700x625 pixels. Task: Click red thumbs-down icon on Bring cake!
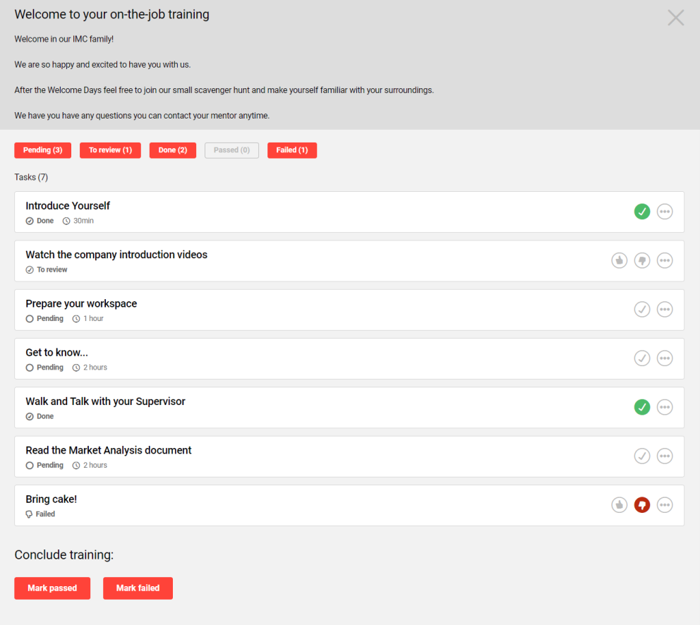[x=641, y=505]
